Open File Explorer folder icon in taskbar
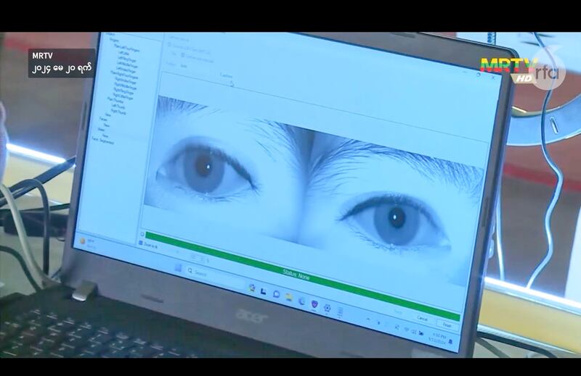 (x=288, y=296)
